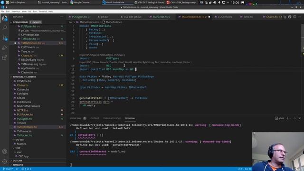Switch to the CUCTime.hs editor tab
The width and height of the screenshot is (304, 171).
click(225, 17)
